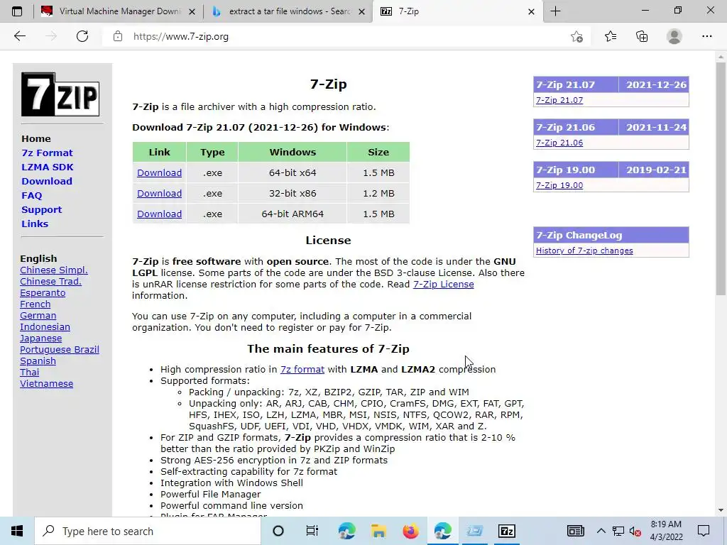Image resolution: width=727 pixels, height=545 pixels.
Task: Open the 7-Zip 19.00 news link
Action: pyautogui.click(x=559, y=185)
